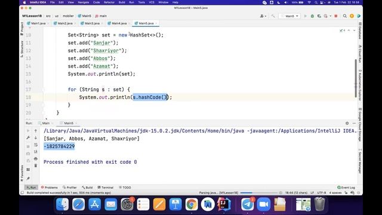382x215 pixels.
Task: Click the main method breadcrumb
Action: (x=101, y=16)
